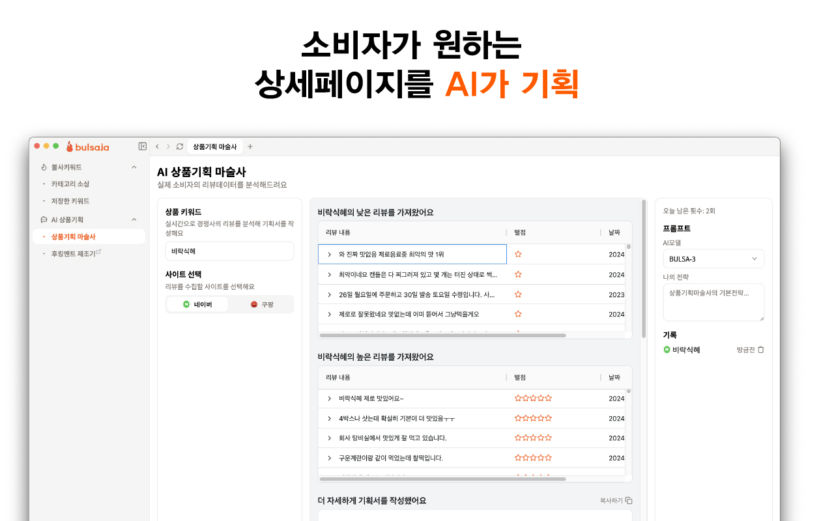Expand the '4박스나 샀는데' review row
The image size is (834, 521).
(330, 418)
